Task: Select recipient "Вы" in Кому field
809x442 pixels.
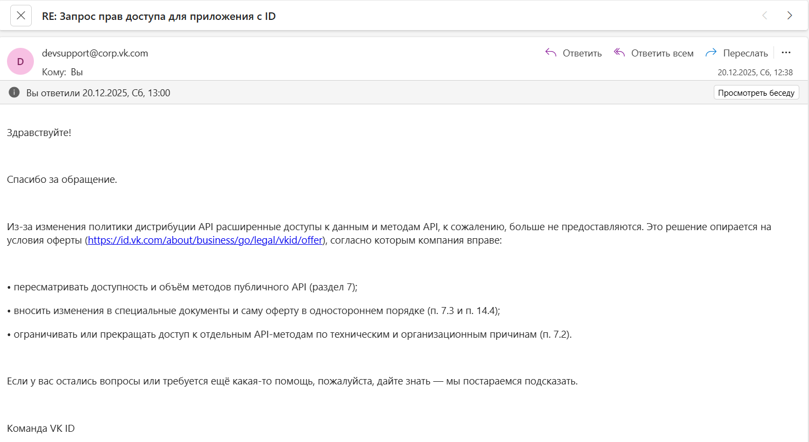Action: coord(76,72)
